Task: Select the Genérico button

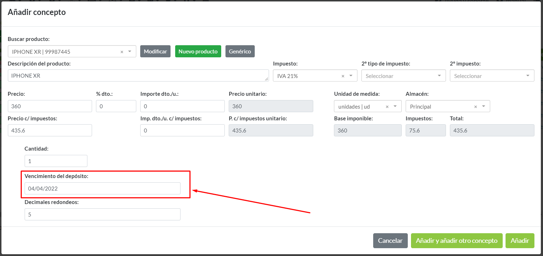Action: (x=240, y=51)
